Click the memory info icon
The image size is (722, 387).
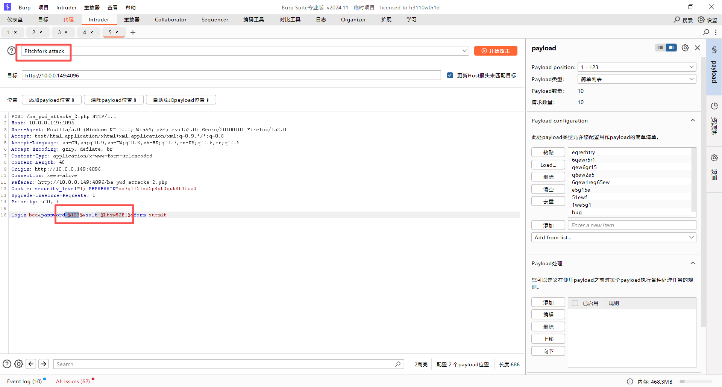coord(630,381)
